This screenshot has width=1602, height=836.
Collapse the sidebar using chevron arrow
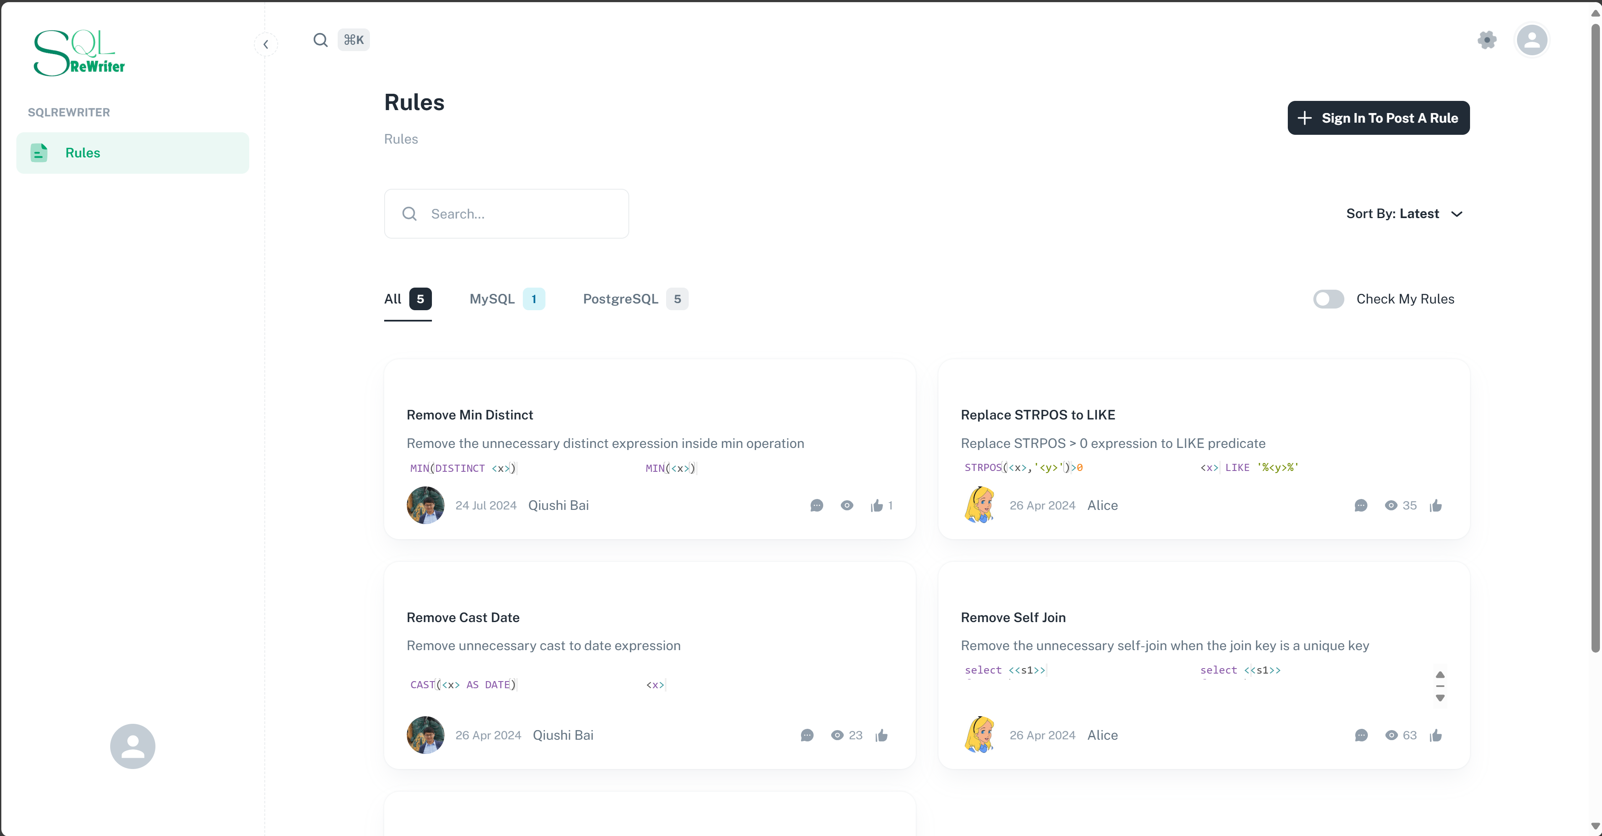coord(266,44)
